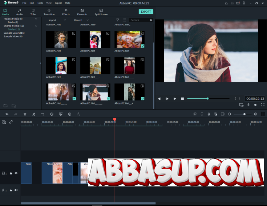Open the Crop tool in timeline toolbar
This screenshot has height=206, width=267.
click(x=43, y=114)
